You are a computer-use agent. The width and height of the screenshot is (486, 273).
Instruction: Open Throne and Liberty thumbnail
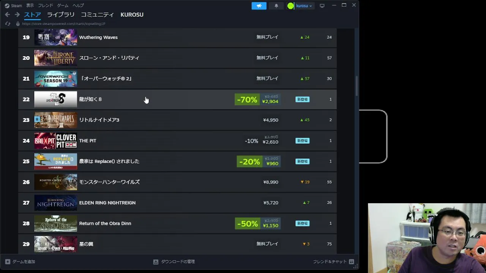[55, 58]
